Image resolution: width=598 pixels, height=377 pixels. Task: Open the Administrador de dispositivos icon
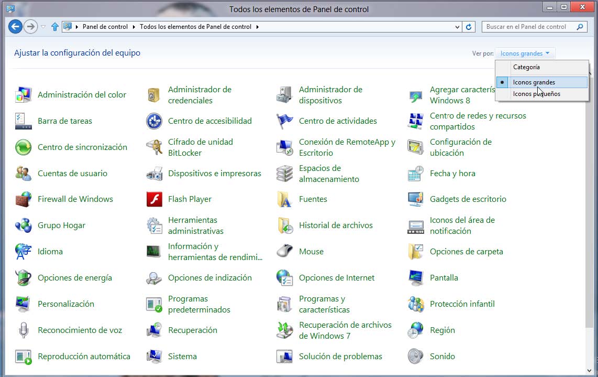[x=284, y=95]
